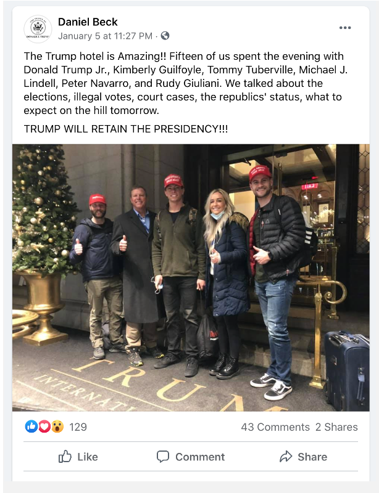The width and height of the screenshot is (379, 493).
Task: Open the group photo in the post
Action: click(x=191, y=278)
